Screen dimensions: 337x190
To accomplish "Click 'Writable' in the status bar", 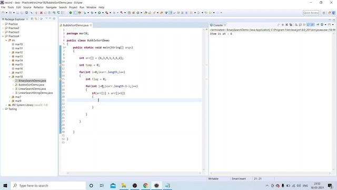I will [213, 178].
